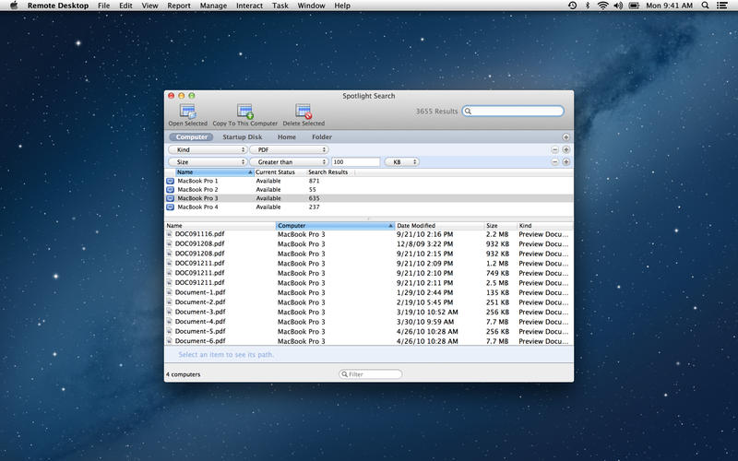Select the Folder search scope
Screen dimensions: 738x461
point(321,137)
